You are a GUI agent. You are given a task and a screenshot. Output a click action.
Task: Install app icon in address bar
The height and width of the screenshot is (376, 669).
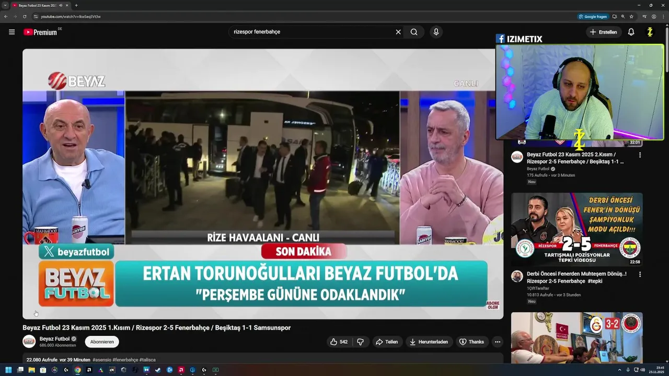tap(615, 16)
